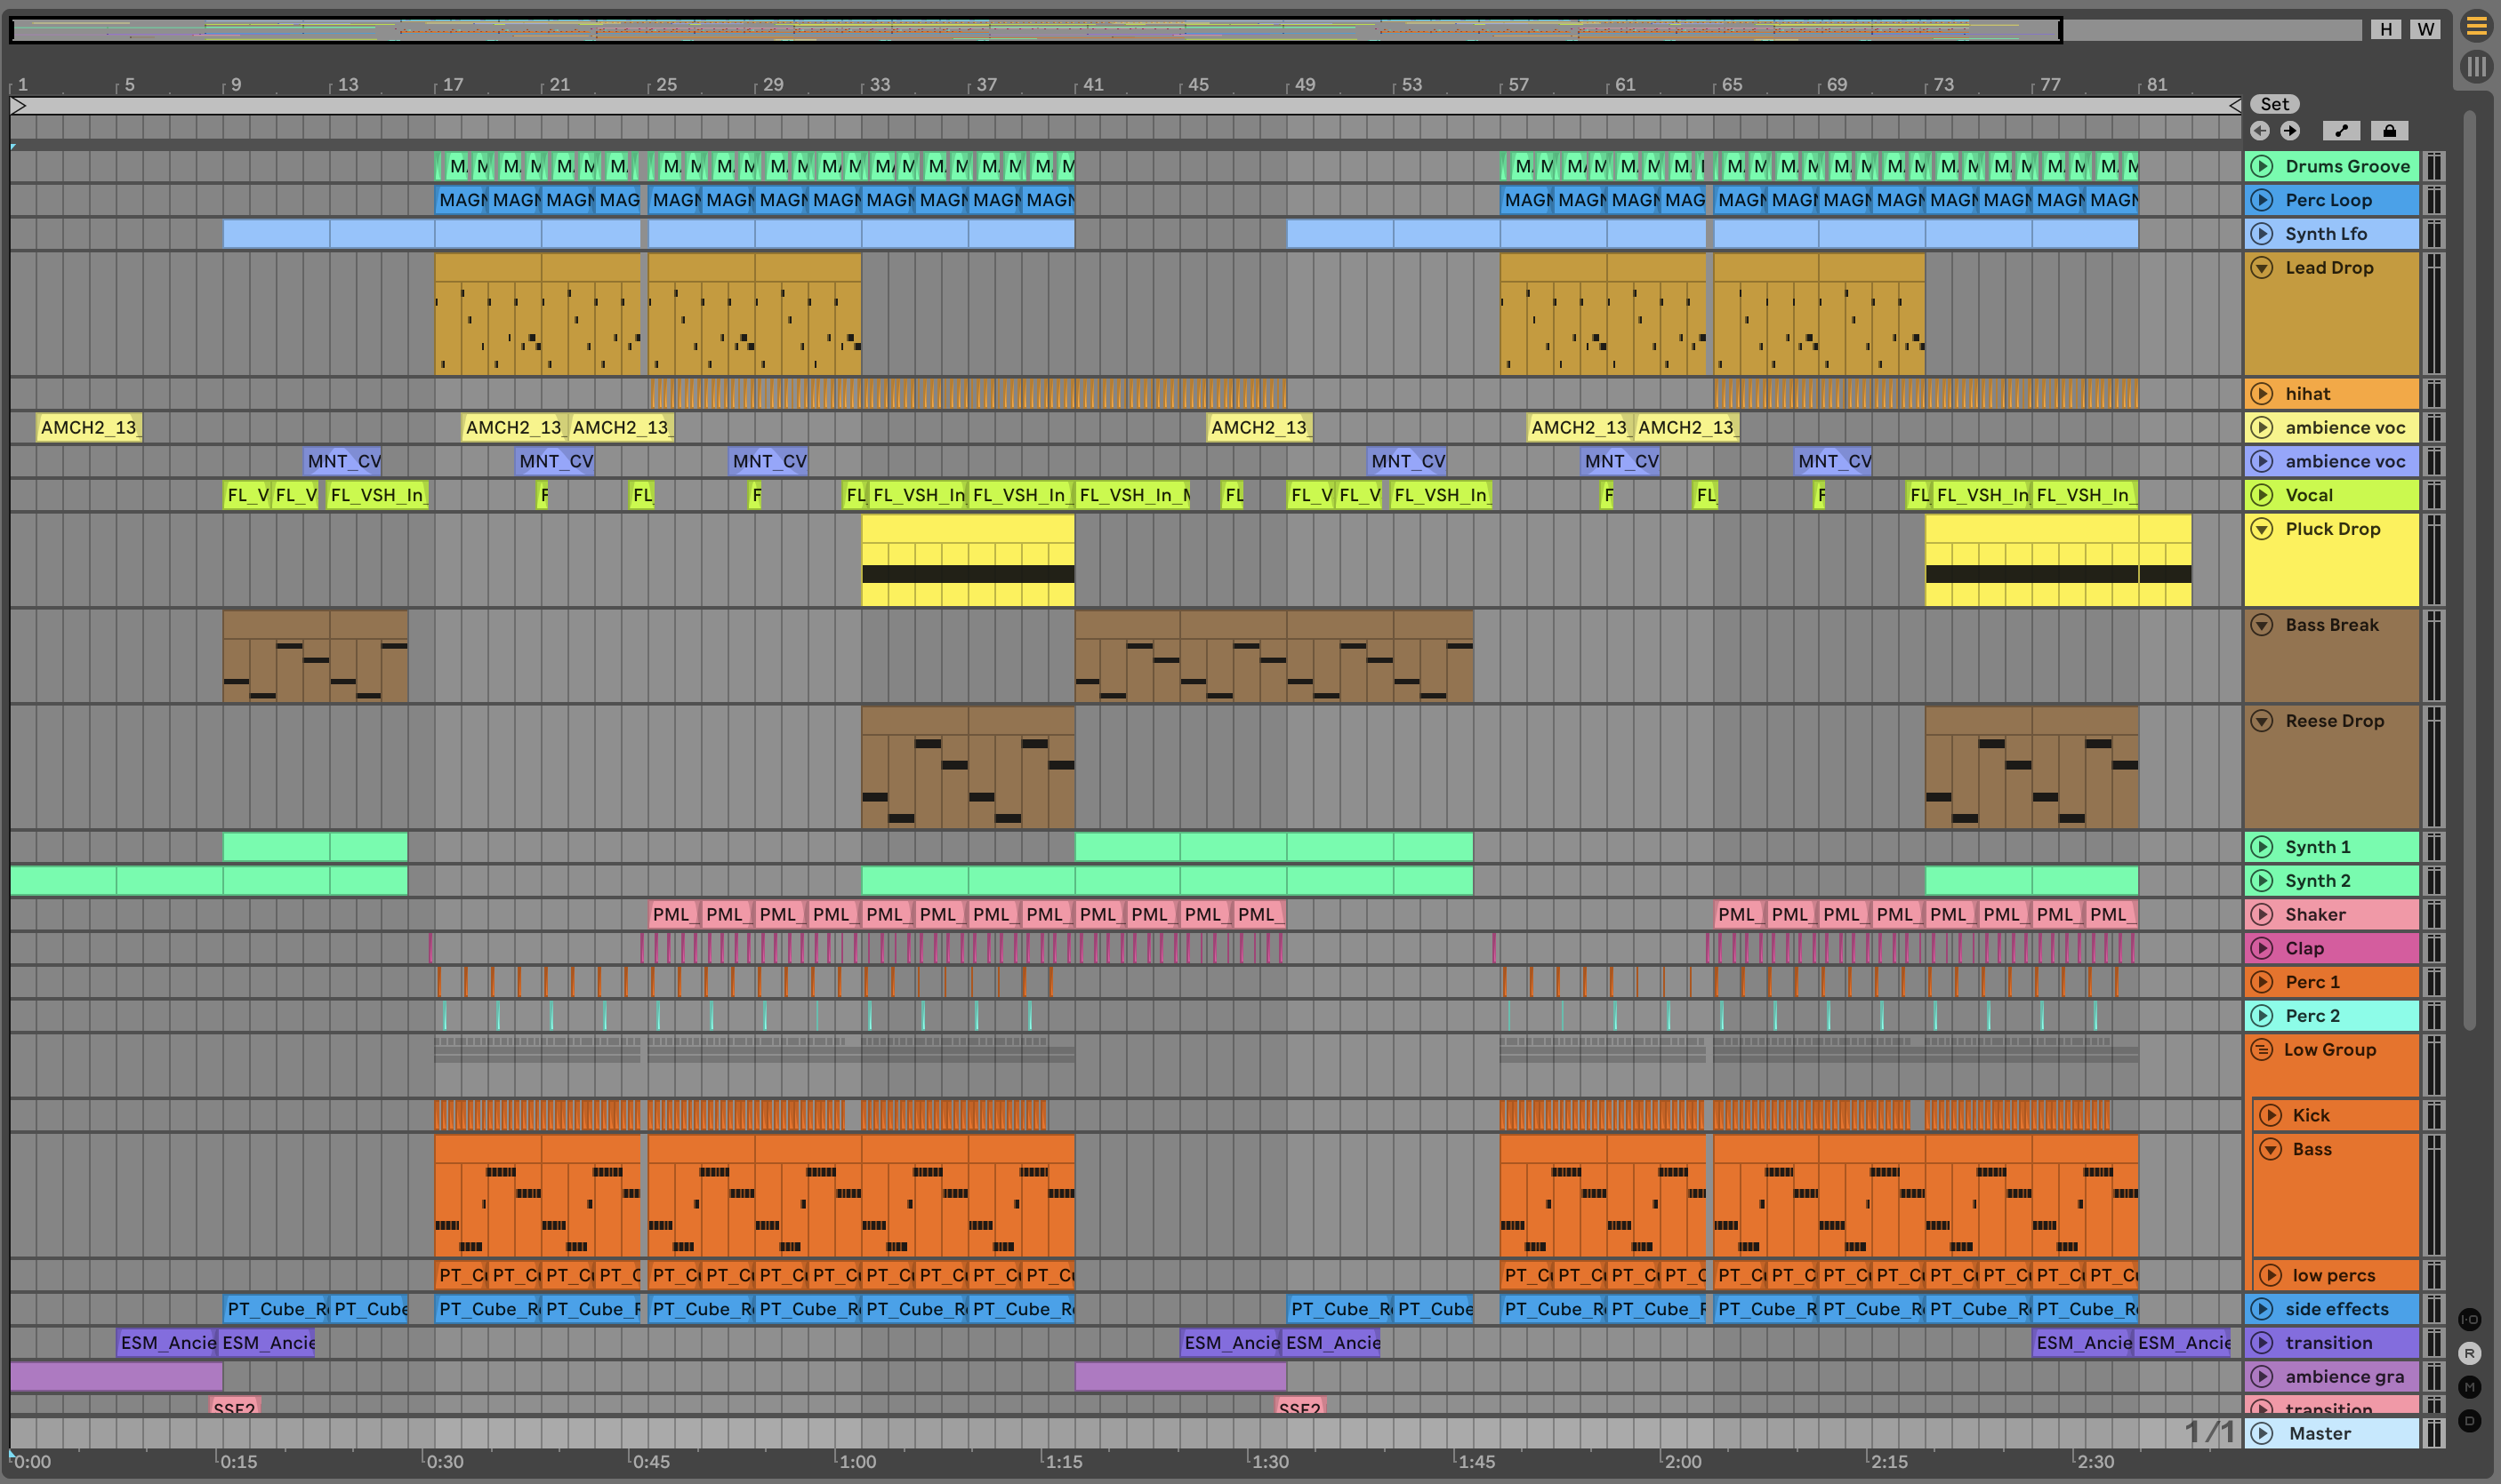Select the Master track header
This screenshot has height=1484, width=2501.
[x=2319, y=1433]
